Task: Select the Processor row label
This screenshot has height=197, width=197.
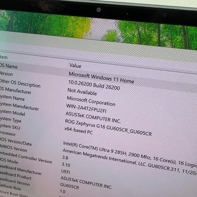Action: pyautogui.click(x=8, y=134)
